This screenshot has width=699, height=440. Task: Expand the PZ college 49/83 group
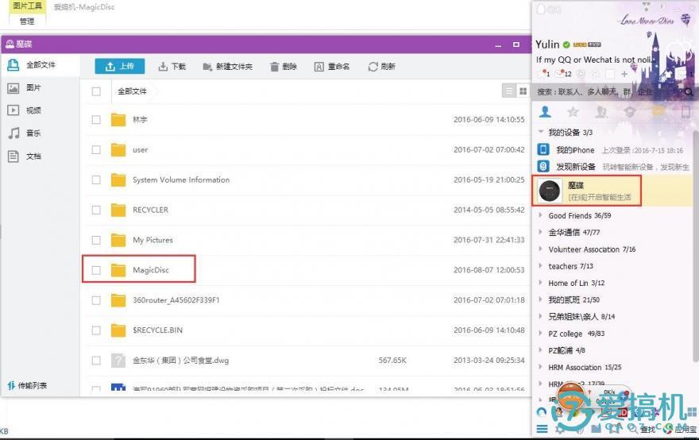pyautogui.click(x=540, y=334)
